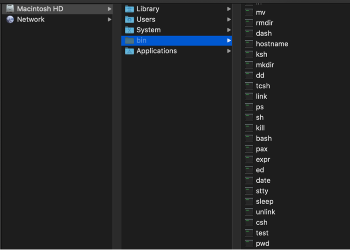Viewport: 350px width, 251px height.
Task: Select the Library folder icon
Action: click(130, 9)
